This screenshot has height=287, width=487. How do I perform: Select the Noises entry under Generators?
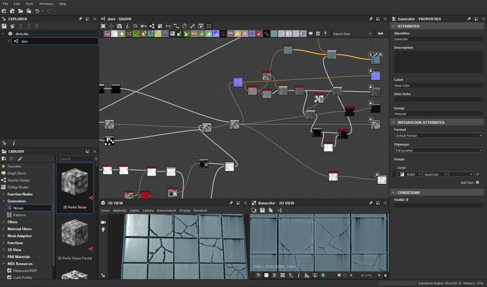point(18,208)
